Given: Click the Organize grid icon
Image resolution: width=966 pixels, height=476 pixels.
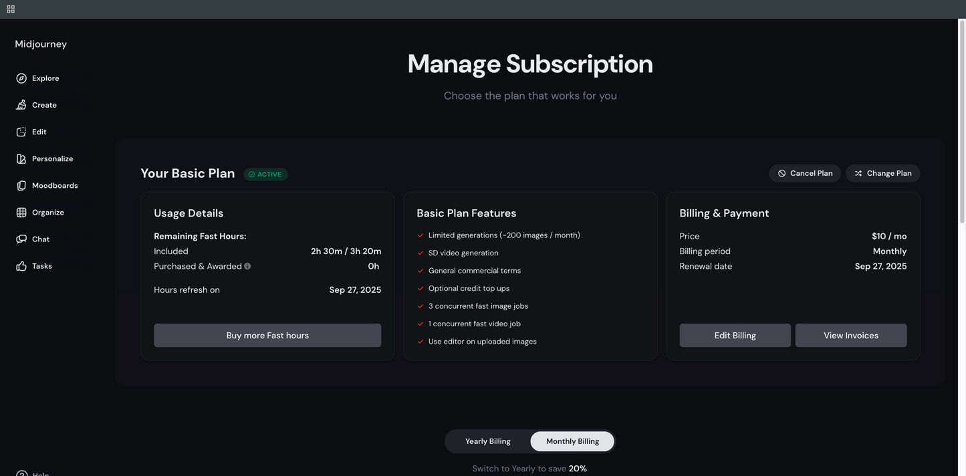Looking at the screenshot, I should tap(21, 212).
